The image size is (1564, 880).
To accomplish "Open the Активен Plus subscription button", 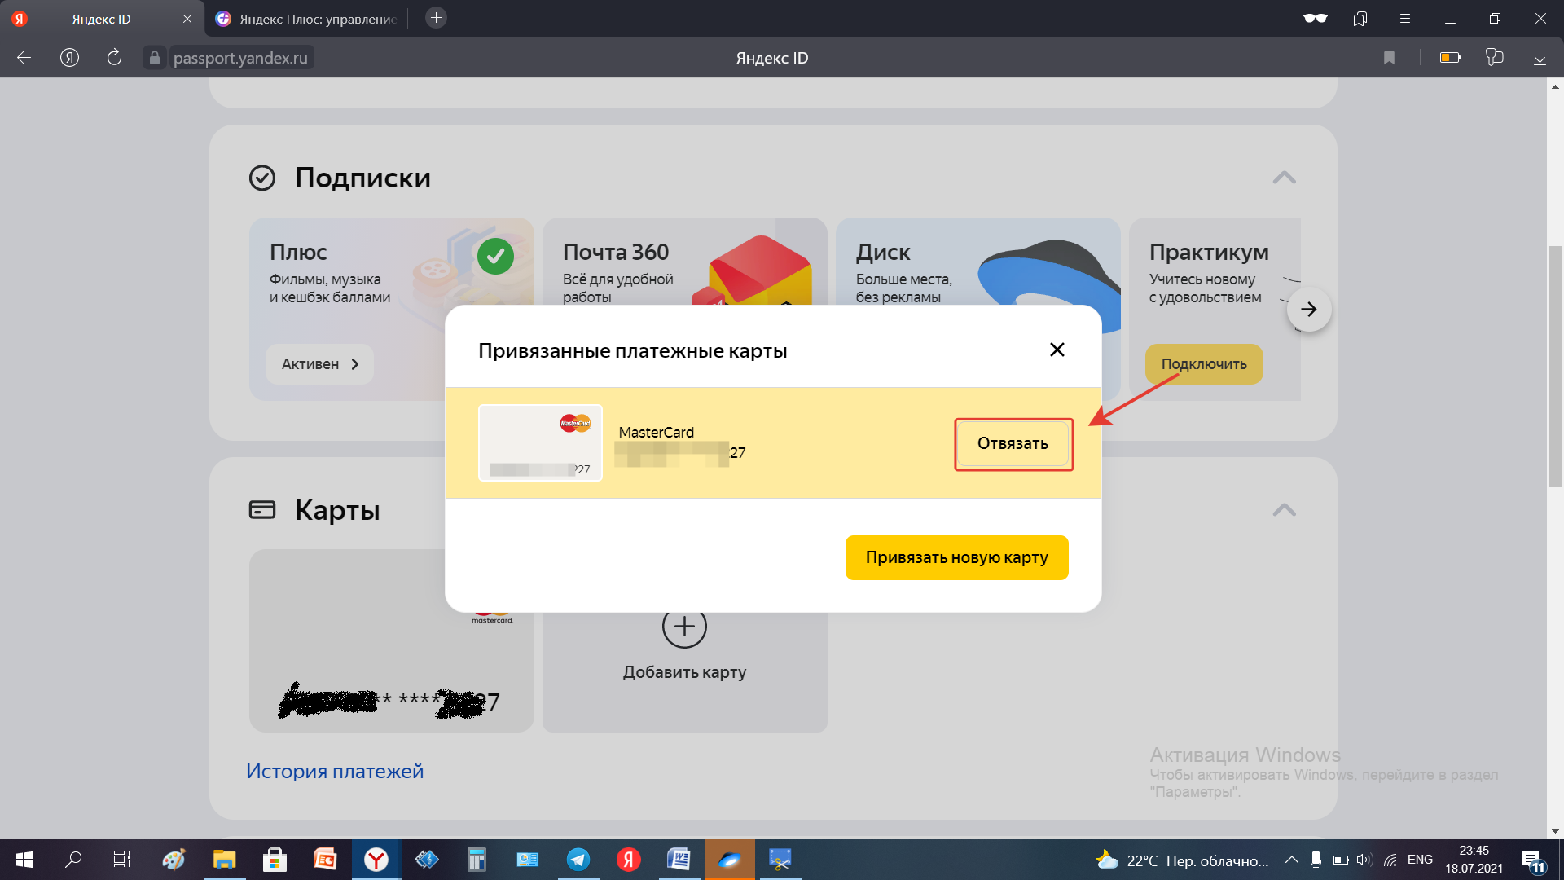I will click(319, 364).
